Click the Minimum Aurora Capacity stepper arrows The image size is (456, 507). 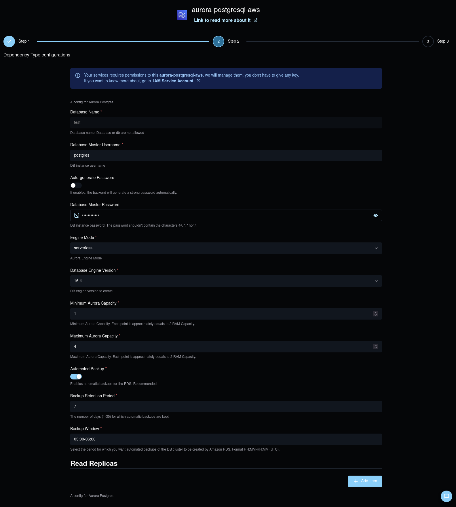pos(376,314)
